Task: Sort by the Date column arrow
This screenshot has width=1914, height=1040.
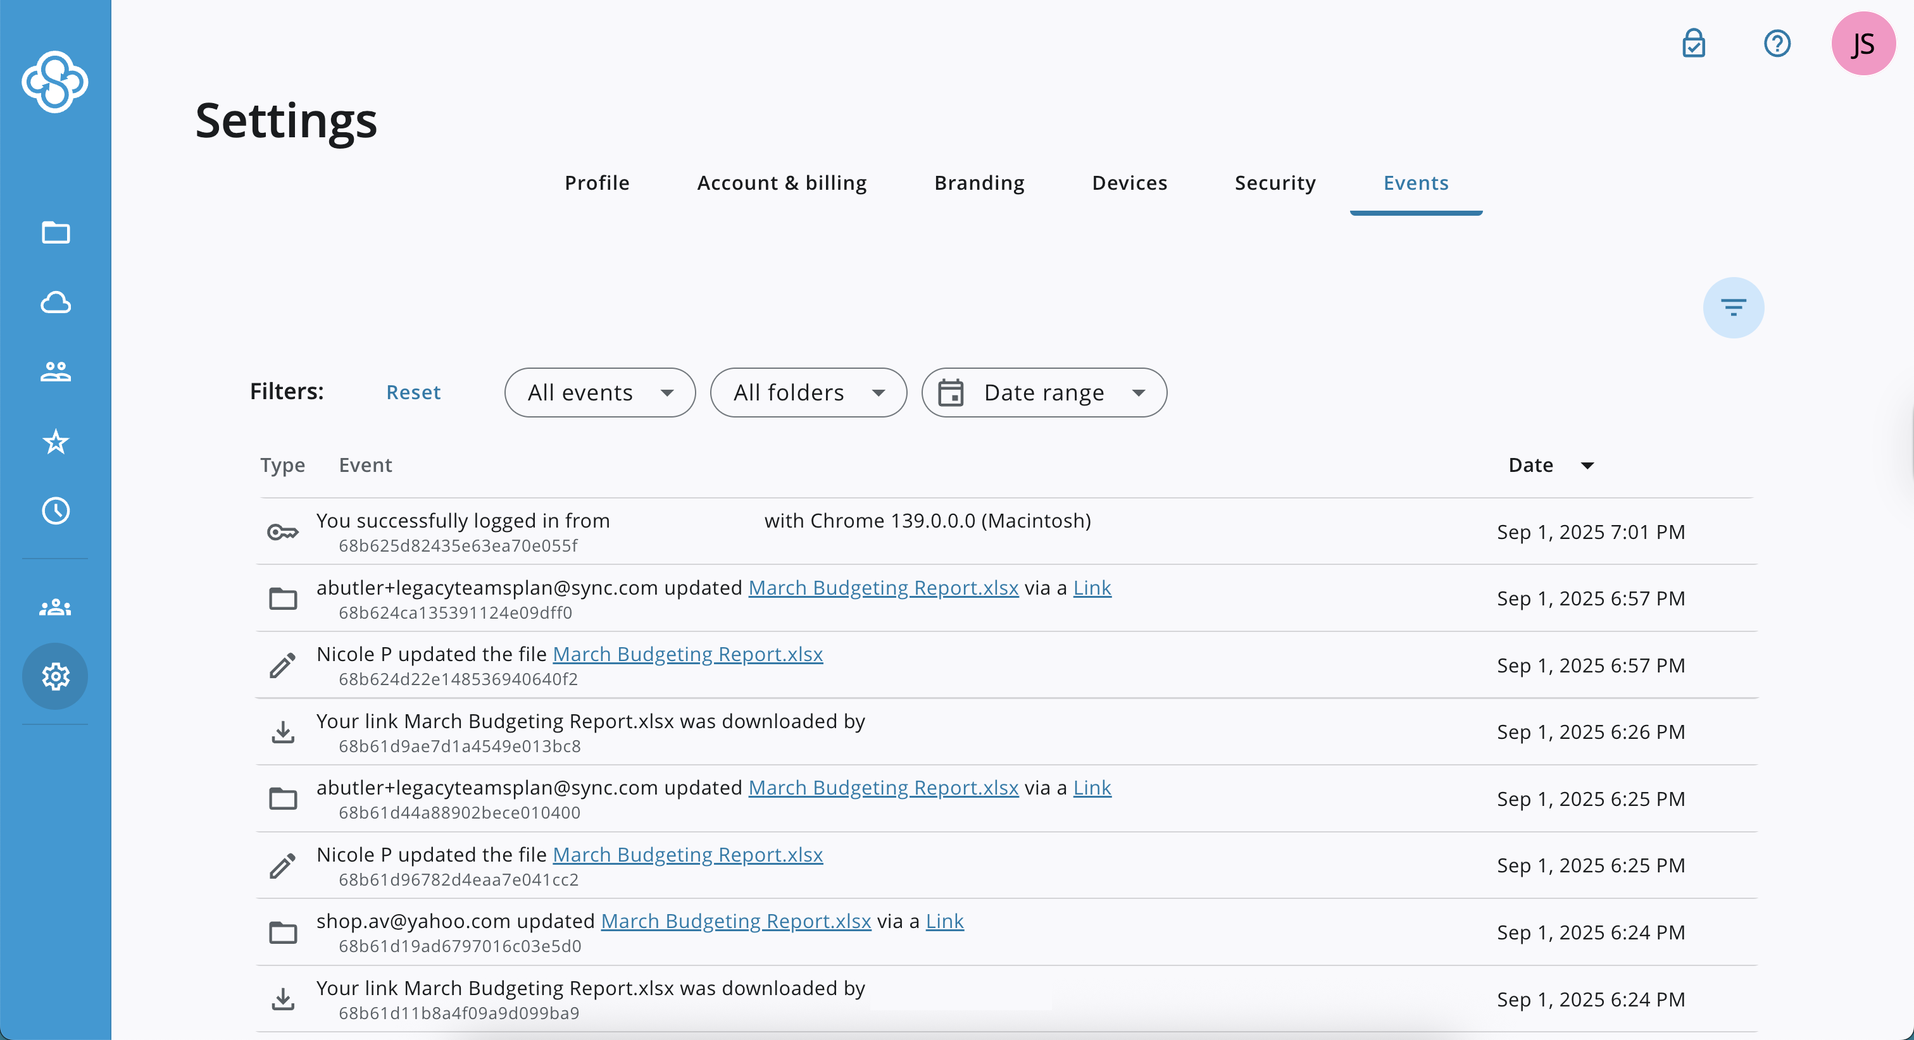Action: pyautogui.click(x=1587, y=466)
